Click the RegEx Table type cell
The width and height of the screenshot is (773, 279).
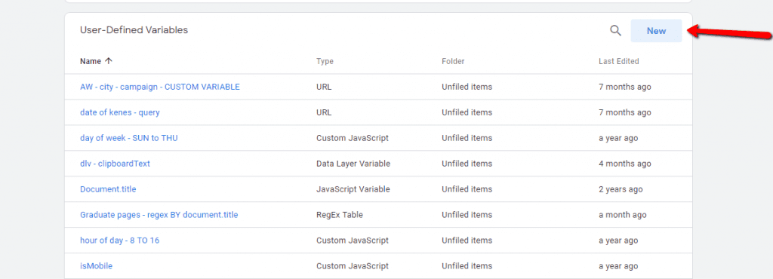pyautogui.click(x=340, y=215)
